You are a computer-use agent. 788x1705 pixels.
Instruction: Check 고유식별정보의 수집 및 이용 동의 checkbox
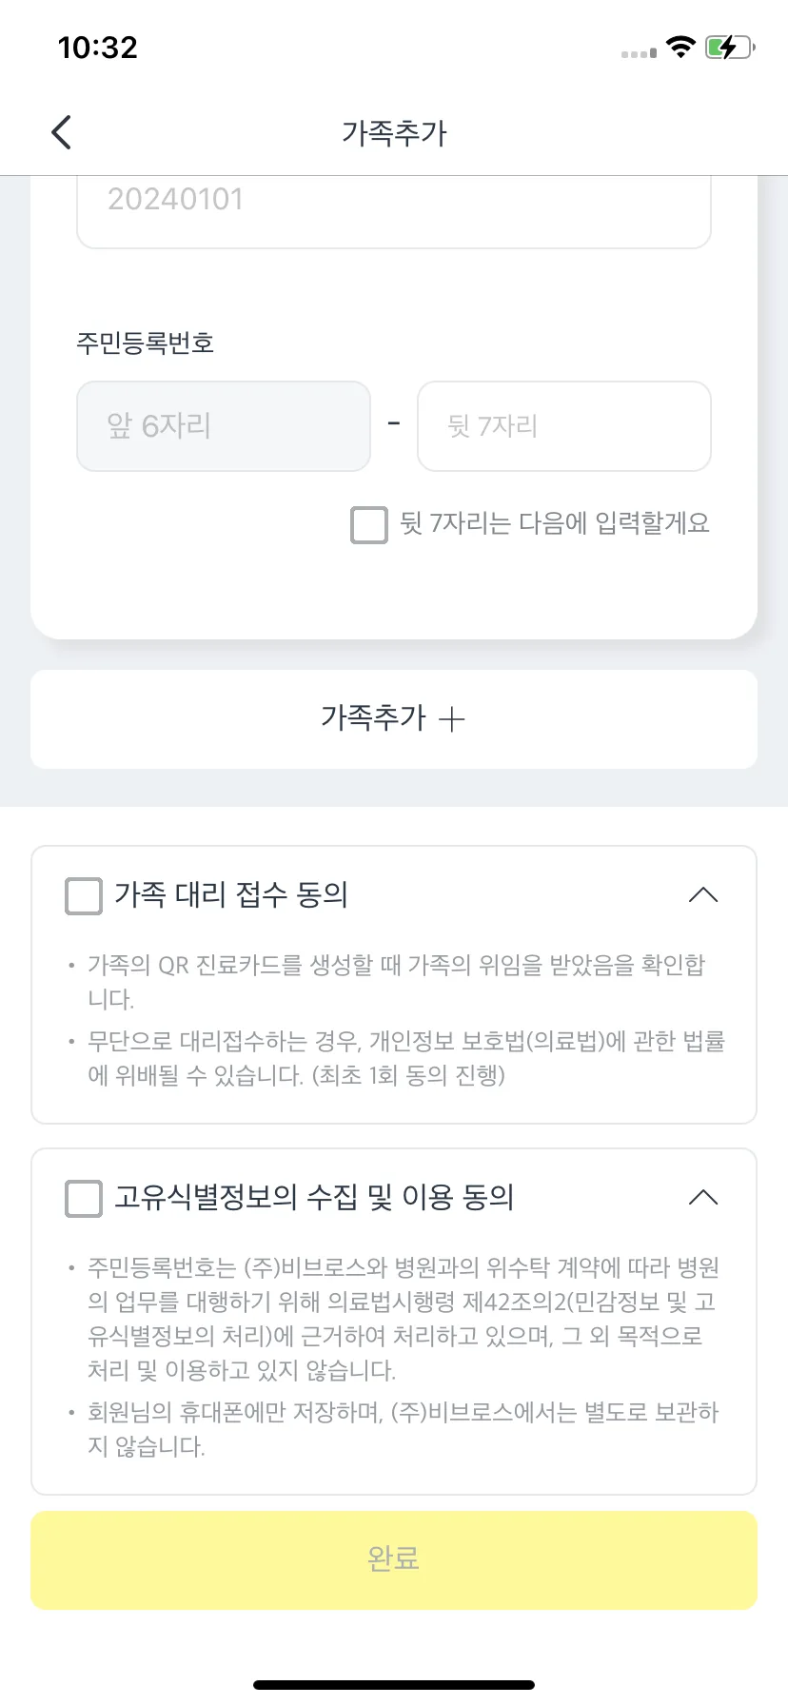[84, 1199]
